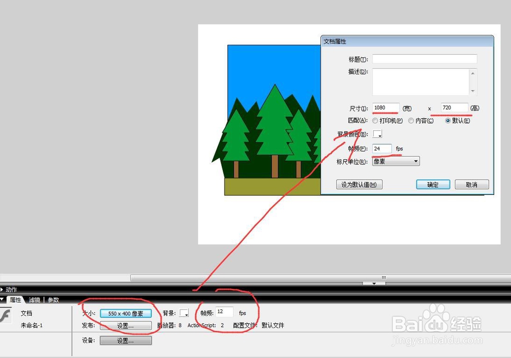Select the 内容 match radio button
The width and height of the screenshot is (511, 358).
pos(411,121)
